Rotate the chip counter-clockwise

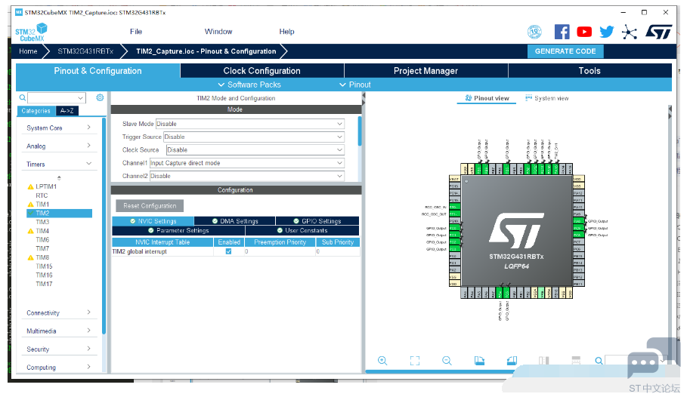point(512,361)
